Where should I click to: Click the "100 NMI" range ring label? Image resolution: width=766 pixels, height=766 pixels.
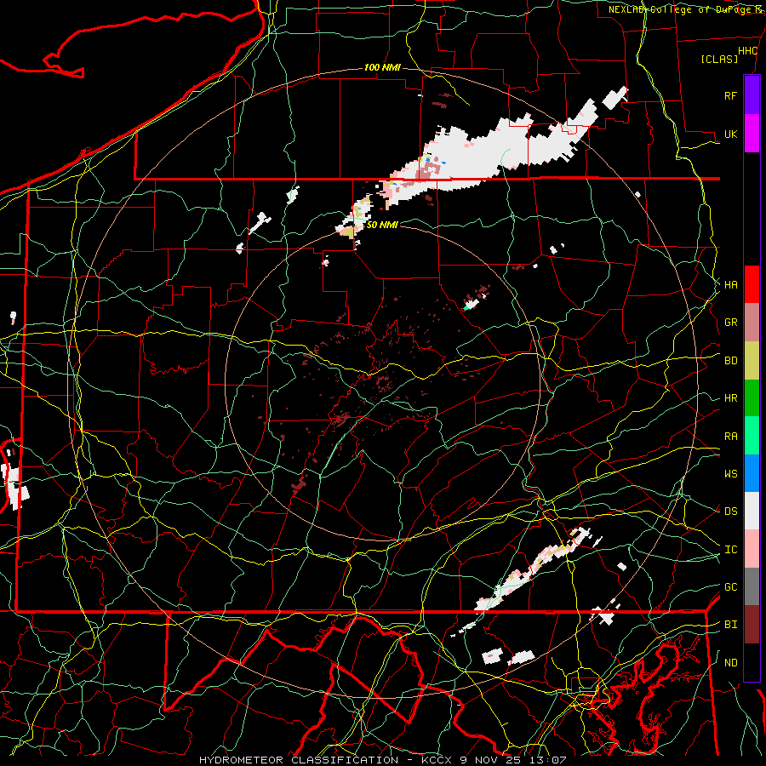tap(382, 67)
